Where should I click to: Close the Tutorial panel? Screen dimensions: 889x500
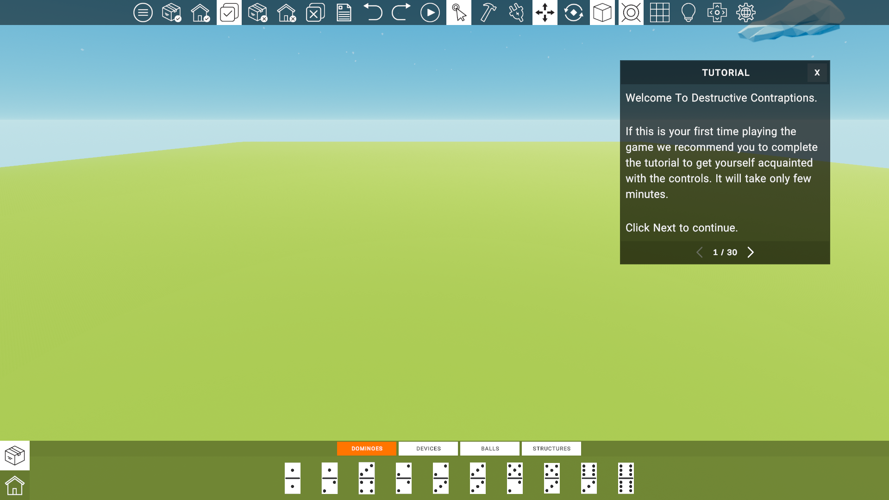(x=817, y=73)
